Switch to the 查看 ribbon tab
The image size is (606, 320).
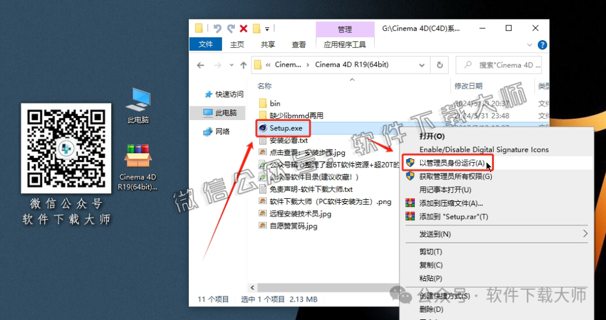(x=299, y=45)
